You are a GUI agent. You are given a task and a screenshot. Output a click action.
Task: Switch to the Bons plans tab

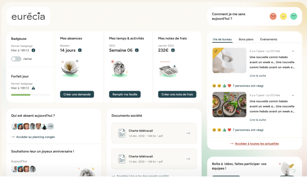pos(246,39)
